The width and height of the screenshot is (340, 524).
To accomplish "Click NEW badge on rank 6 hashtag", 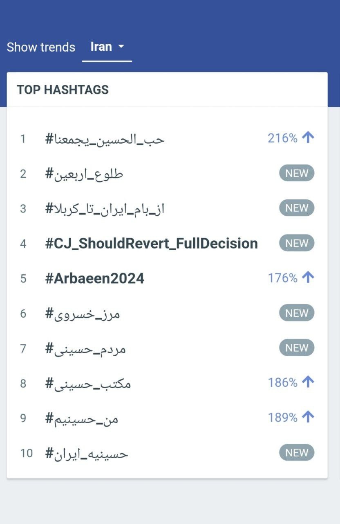I will (297, 313).
